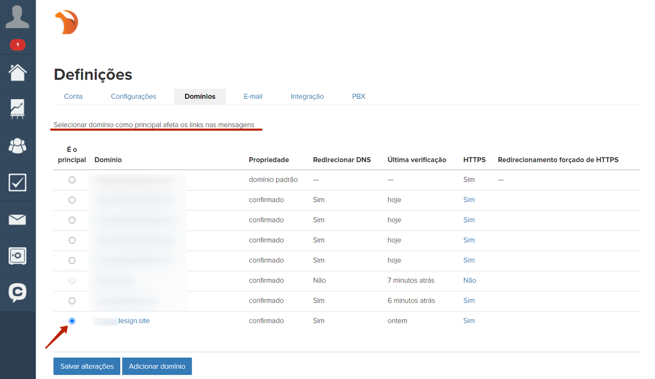Screen dimensions: 655x379
Task: Click the HTTPS 'Não' link
Action: (x=469, y=281)
